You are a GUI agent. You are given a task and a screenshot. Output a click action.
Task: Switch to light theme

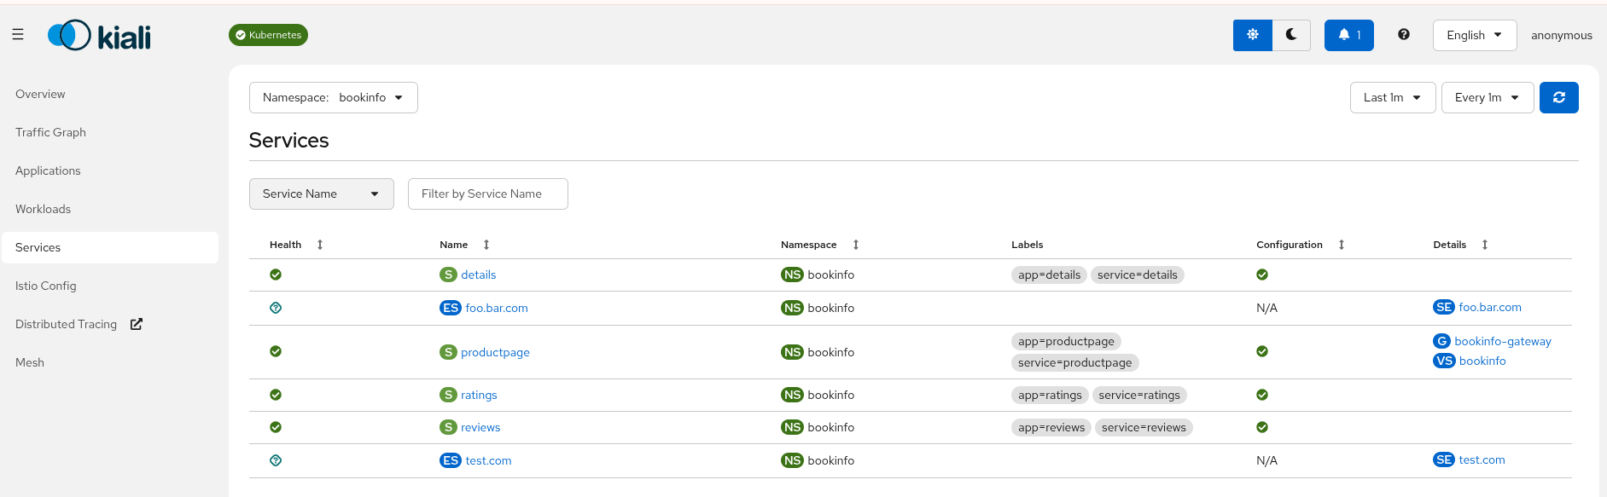[1252, 35]
